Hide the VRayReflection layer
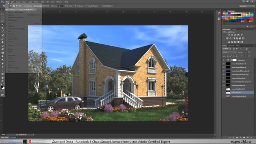 click(224, 64)
